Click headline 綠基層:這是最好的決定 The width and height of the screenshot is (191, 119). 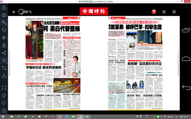pos(144,63)
